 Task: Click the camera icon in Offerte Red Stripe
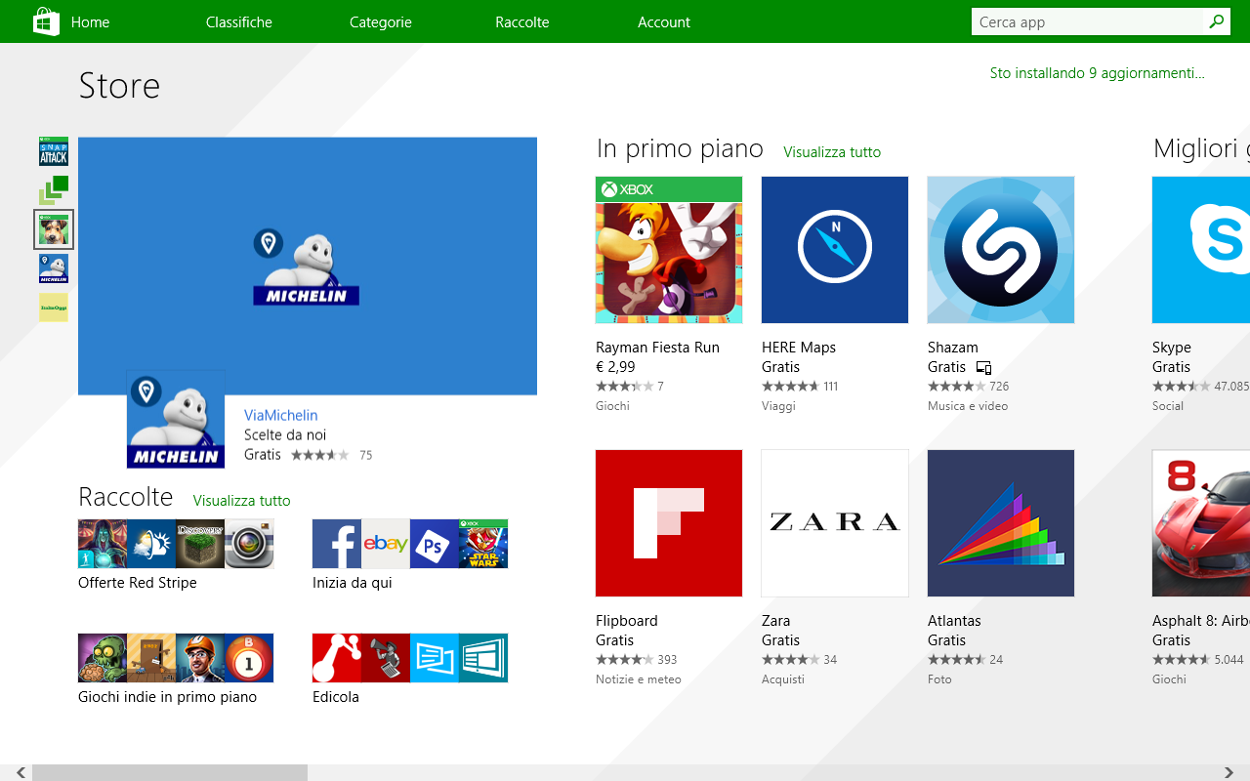pos(249,544)
